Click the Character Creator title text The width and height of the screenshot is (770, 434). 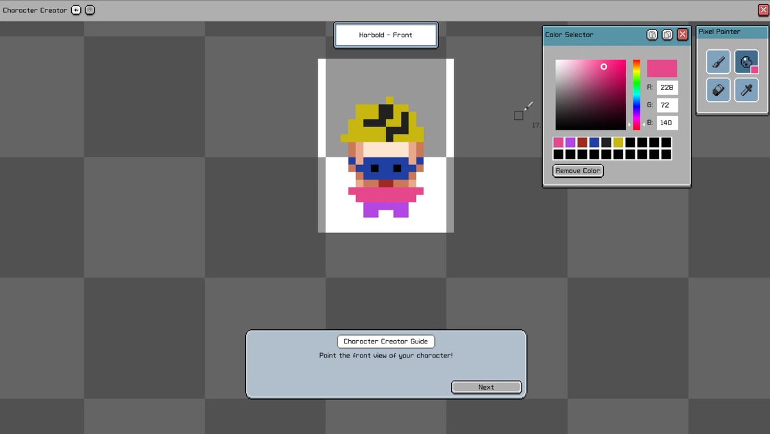click(x=35, y=10)
